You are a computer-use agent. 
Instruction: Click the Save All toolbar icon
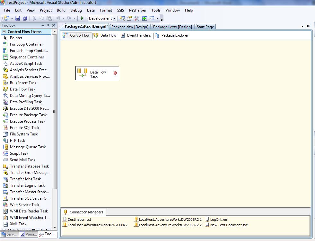pos(25,19)
